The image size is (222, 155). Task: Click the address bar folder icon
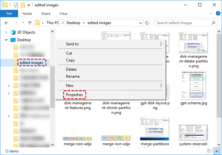pos(37,23)
